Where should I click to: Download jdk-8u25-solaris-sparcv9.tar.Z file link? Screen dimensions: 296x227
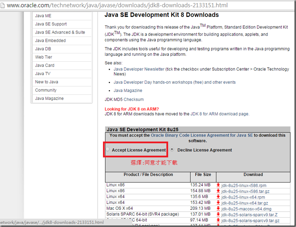click(x=249, y=215)
